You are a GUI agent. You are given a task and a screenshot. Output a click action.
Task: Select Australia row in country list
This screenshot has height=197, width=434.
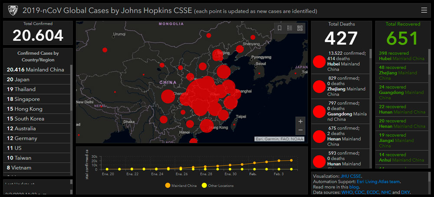(37, 129)
